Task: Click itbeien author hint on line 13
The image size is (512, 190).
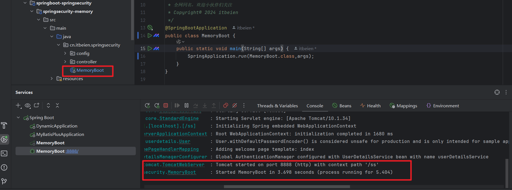Action: pos(243,28)
